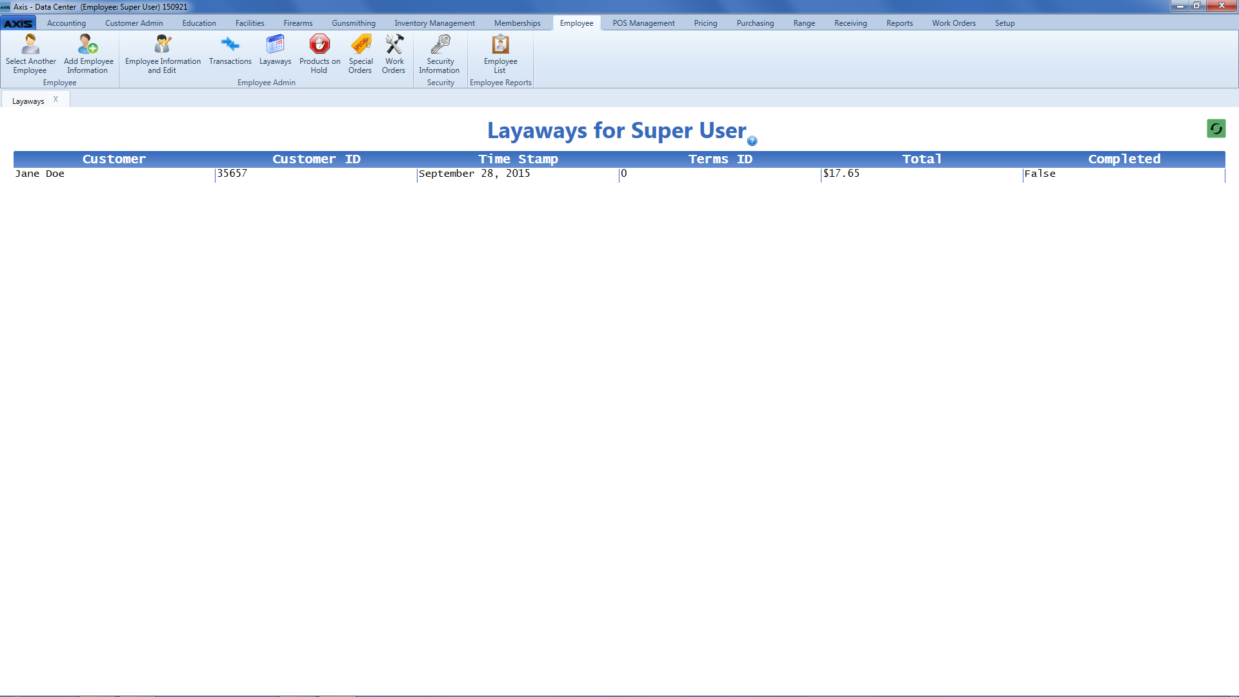The width and height of the screenshot is (1239, 697).
Task: Open the Gunsmithing ribbon tab
Action: pyautogui.click(x=354, y=23)
